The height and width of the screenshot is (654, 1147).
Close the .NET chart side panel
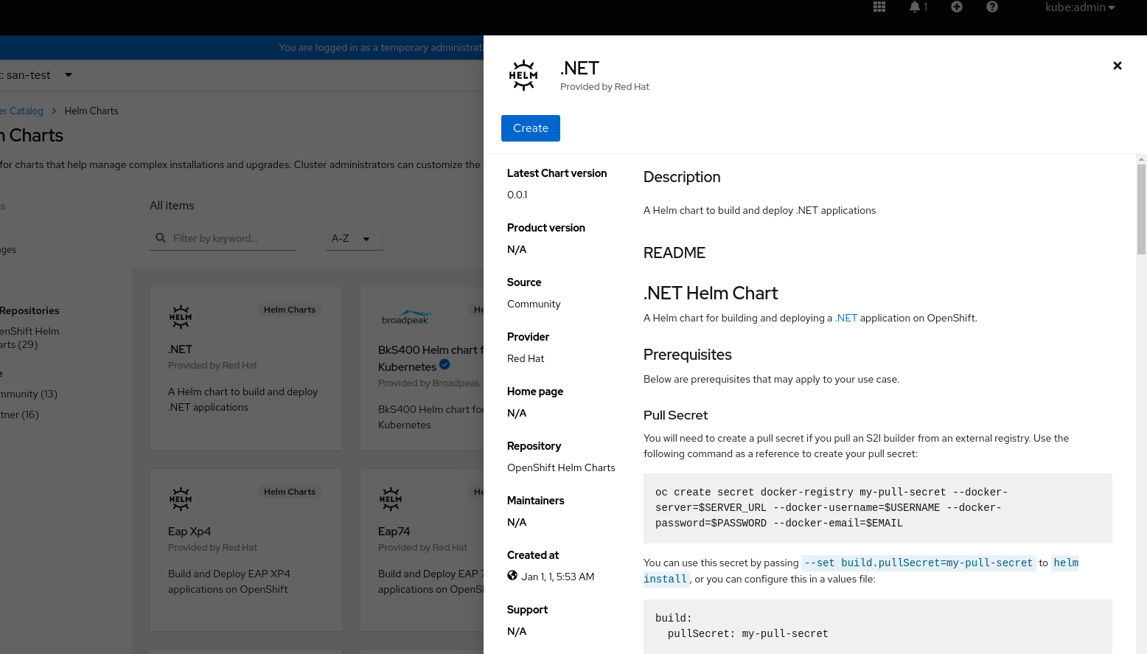[x=1117, y=66]
